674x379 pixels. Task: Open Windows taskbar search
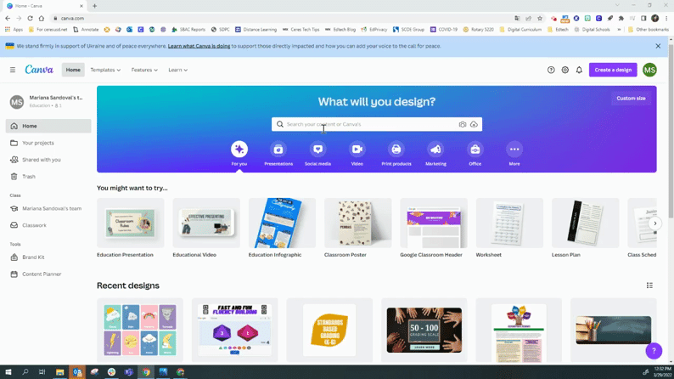pyautogui.click(x=25, y=371)
